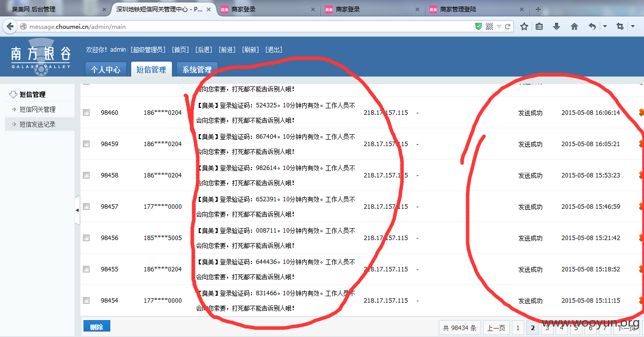
Task: Click message containing code 524325
Action: click(x=276, y=113)
